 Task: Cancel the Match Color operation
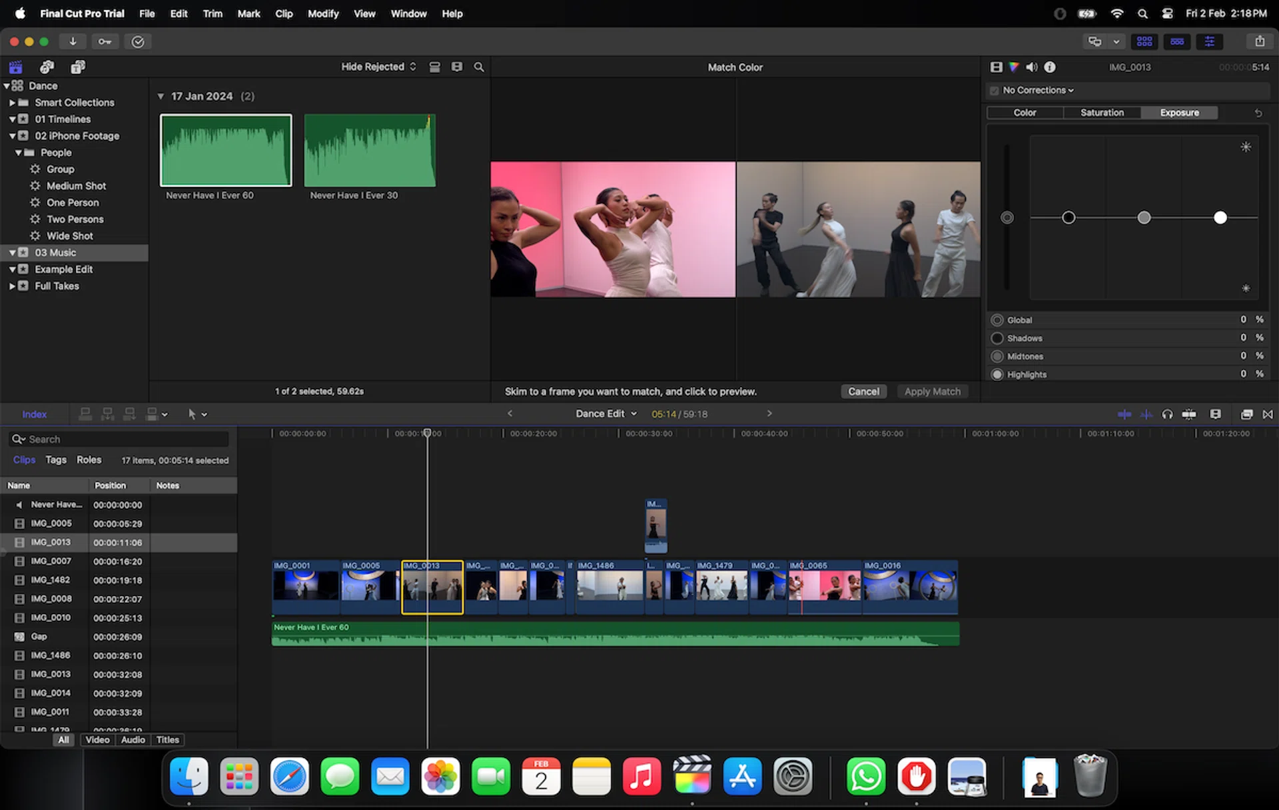pos(863,391)
